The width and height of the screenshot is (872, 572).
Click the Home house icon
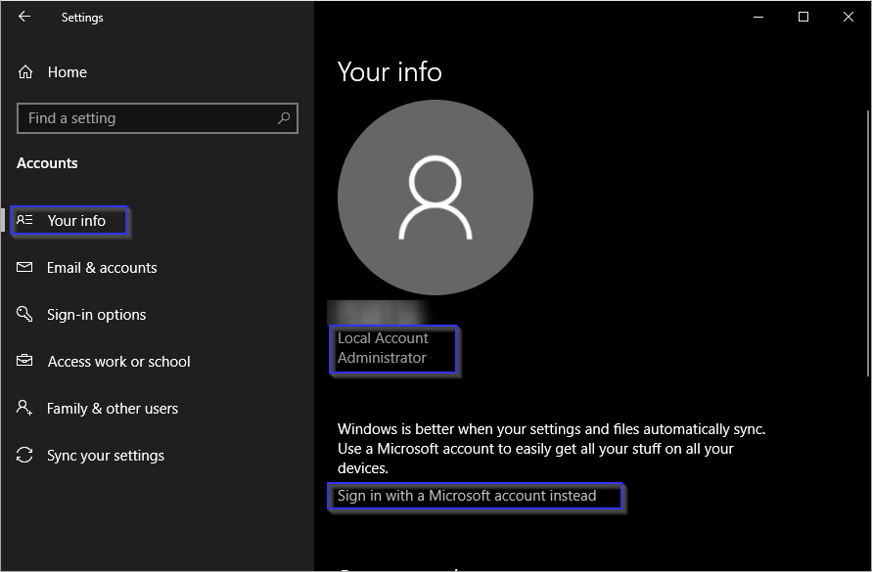point(25,72)
